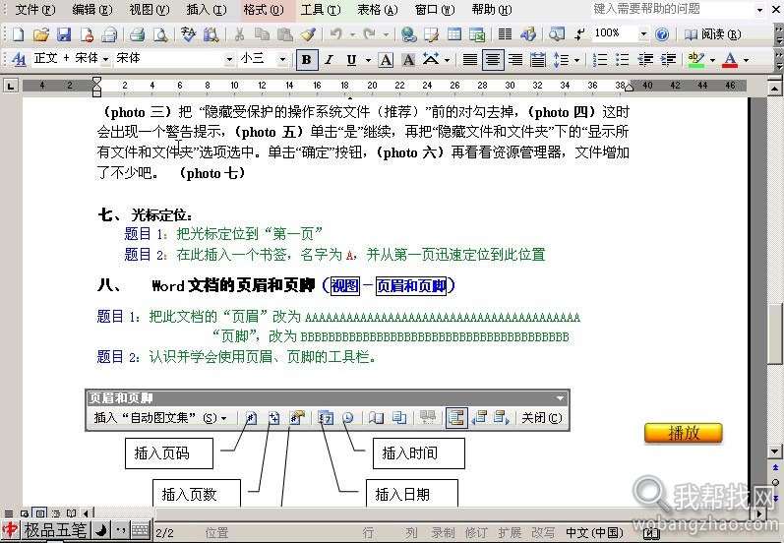Toggle Italic formatting
Image resolution: width=784 pixels, height=543 pixels.
[x=329, y=60]
